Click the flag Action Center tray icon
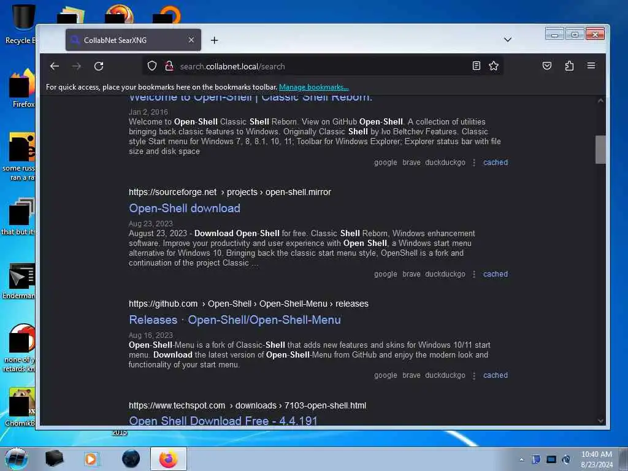 click(536, 459)
